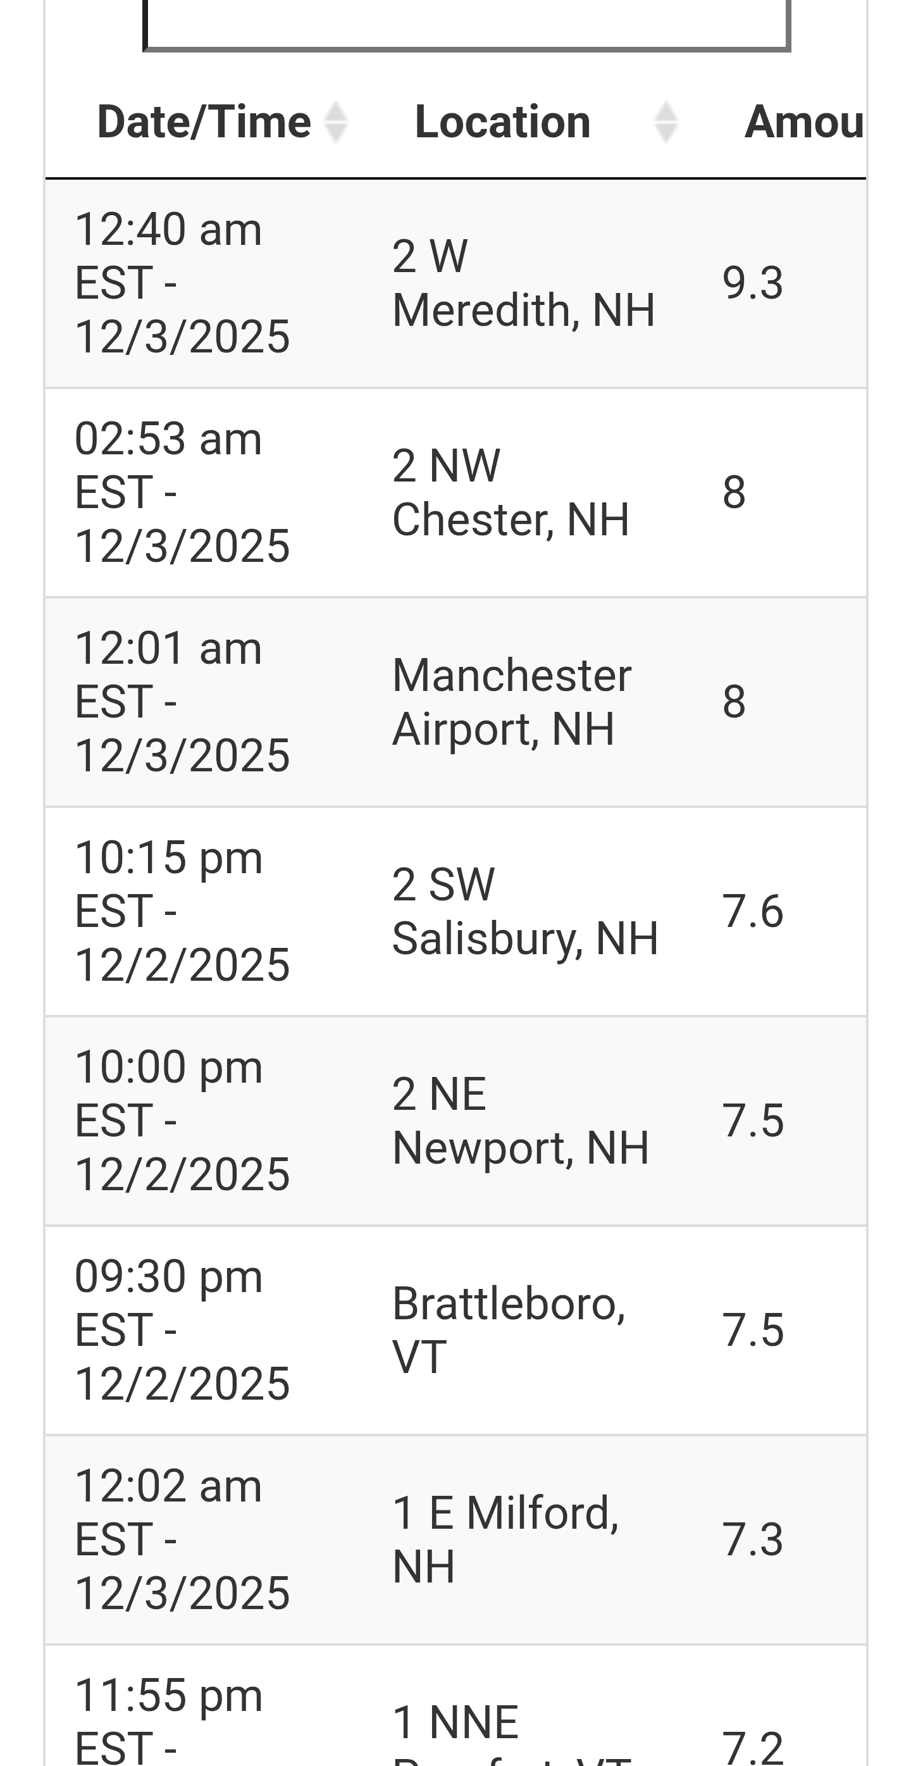
Task: Click the Manchester Airport, NH location cell
Action: [x=511, y=701]
